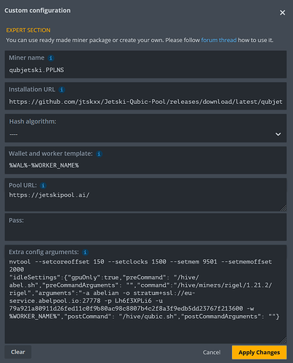Click the info icon beside Miner name
The height and width of the screenshot is (363, 293).
click(51, 58)
